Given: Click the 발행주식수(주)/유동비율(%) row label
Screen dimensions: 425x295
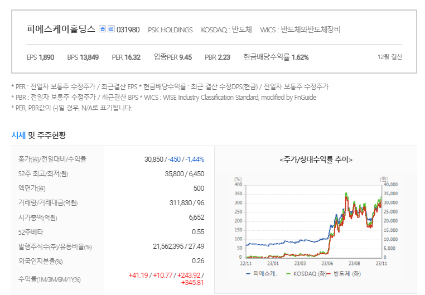Looking at the screenshot, I should 55,247.
